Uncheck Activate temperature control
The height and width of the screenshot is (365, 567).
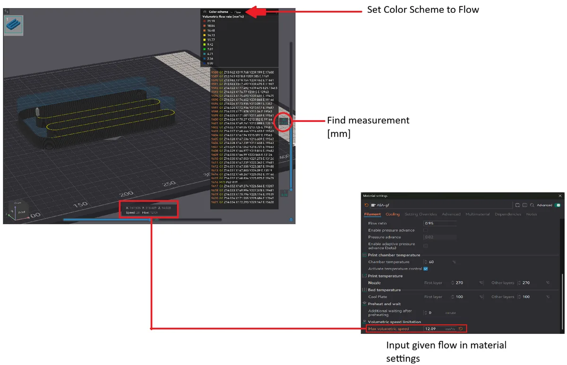click(426, 269)
